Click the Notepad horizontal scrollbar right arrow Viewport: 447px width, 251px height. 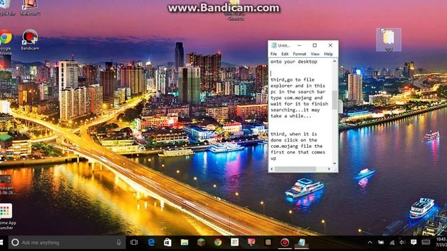(x=329, y=169)
